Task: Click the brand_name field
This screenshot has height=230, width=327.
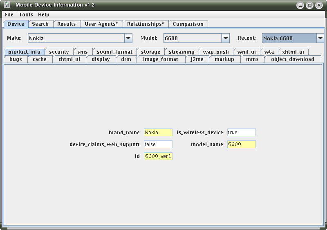Action: click(158, 133)
